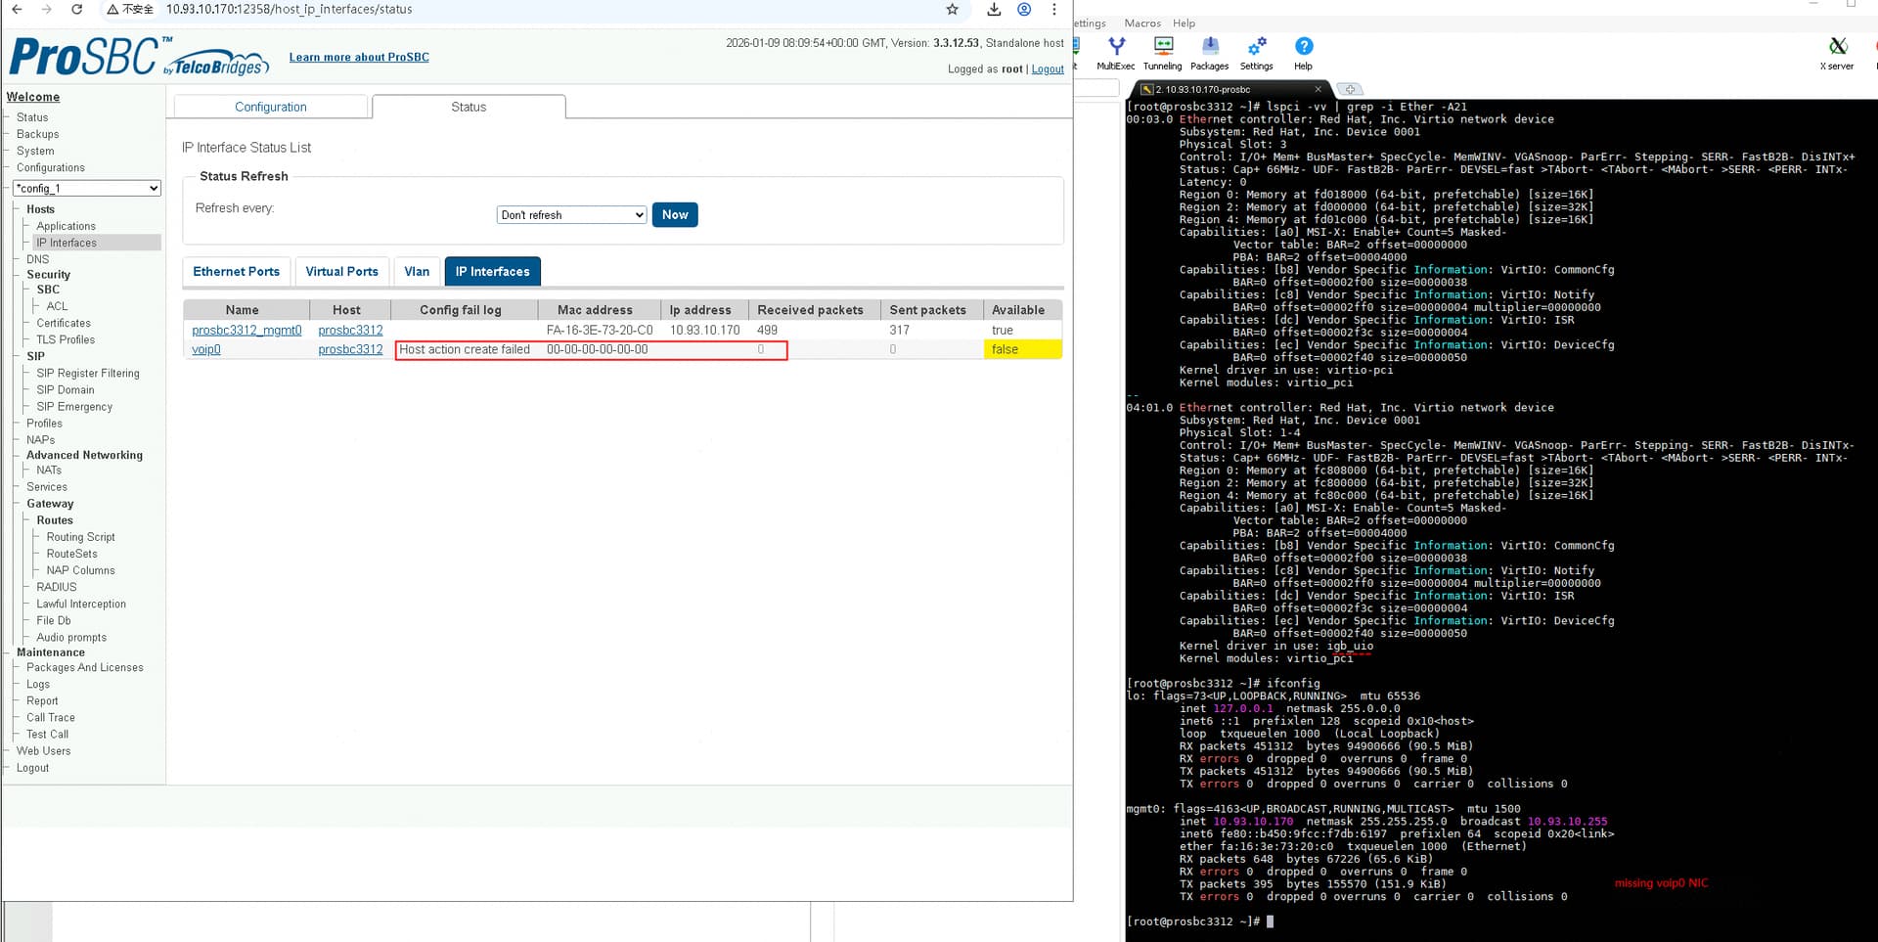
Task: Open the Macros menu
Action: tap(1141, 23)
